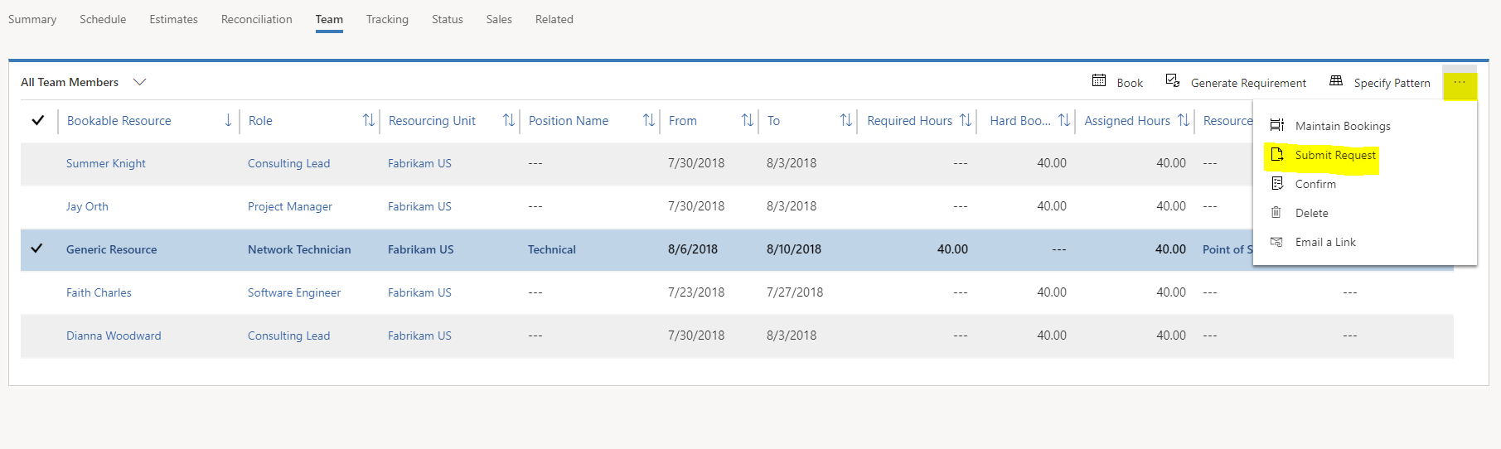Click the Delete trash icon
The height and width of the screenshot is (449, 1501).
coord(1276,213)
